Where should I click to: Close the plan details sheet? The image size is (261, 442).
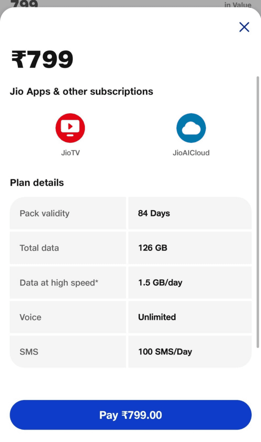(x=244, y=27)
